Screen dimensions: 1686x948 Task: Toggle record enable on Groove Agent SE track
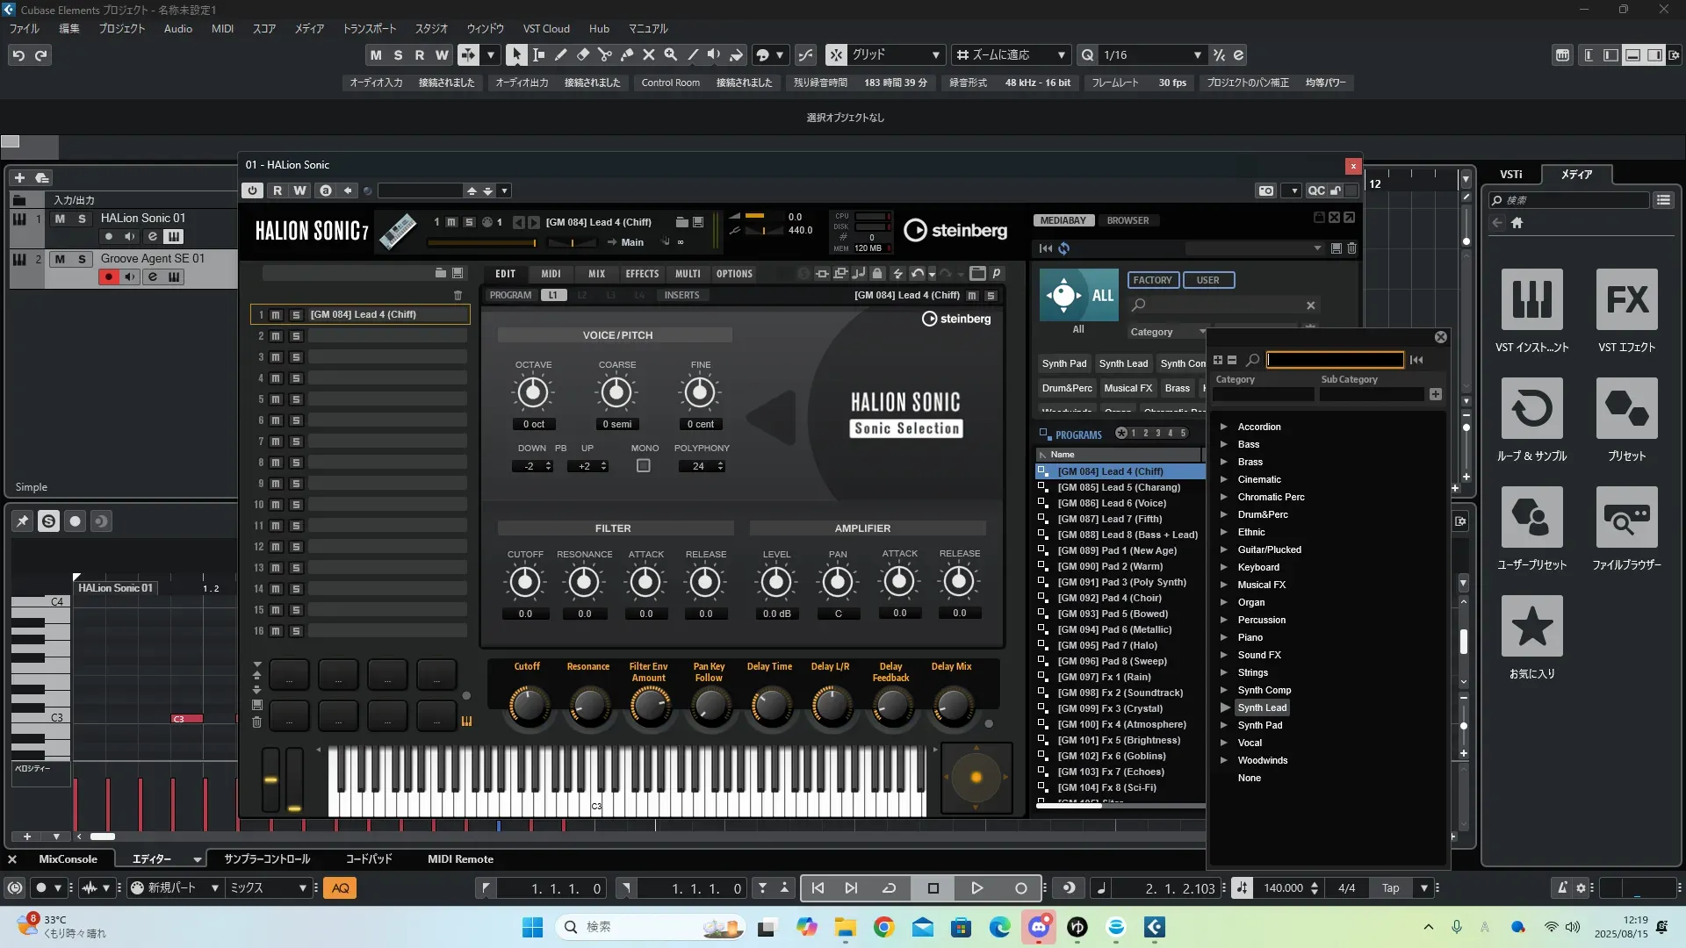[109, 277]
